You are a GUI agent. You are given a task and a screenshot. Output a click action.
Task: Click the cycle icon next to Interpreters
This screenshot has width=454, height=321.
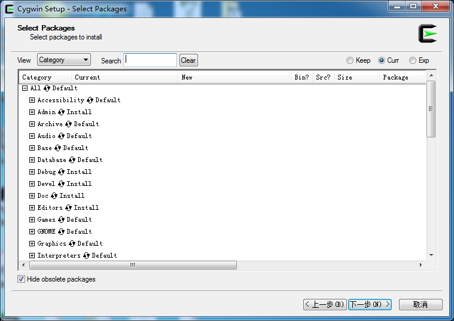(x=86, y=256)
